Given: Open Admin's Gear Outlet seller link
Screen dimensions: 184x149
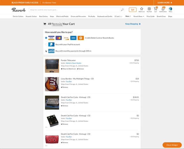Looking at the screenshot, I should click(74, 63).
